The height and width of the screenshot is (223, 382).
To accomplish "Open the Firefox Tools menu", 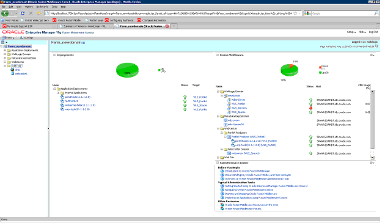I will pyautogui.click(x=54, y=7).
